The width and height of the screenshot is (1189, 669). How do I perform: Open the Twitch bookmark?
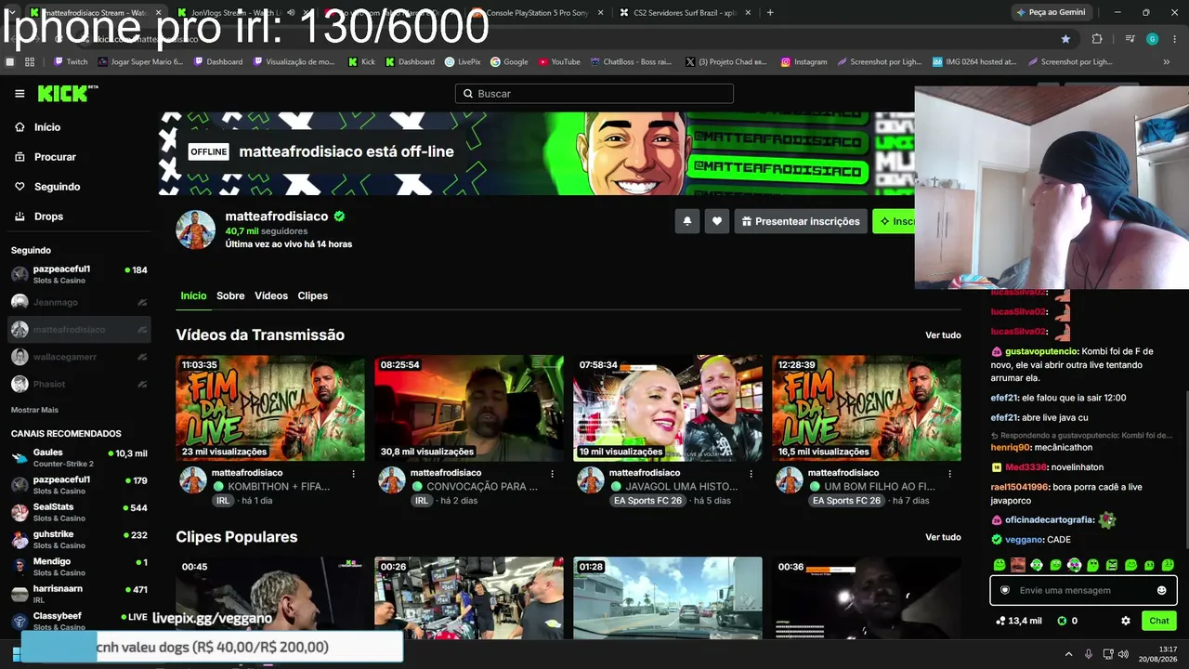coord(71,62)
